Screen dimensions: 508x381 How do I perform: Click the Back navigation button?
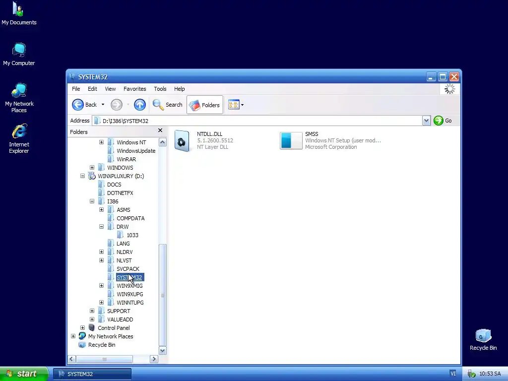point(84,105)
